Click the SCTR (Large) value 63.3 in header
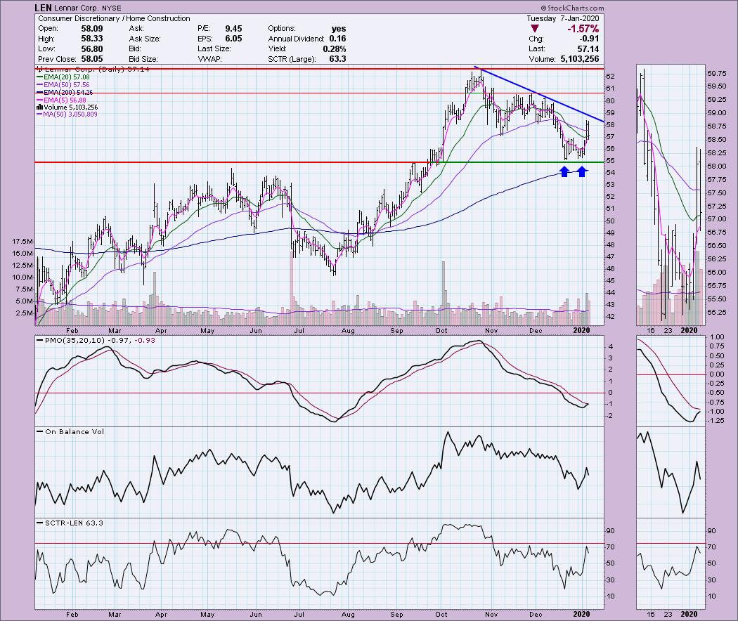 coord(338,59)
